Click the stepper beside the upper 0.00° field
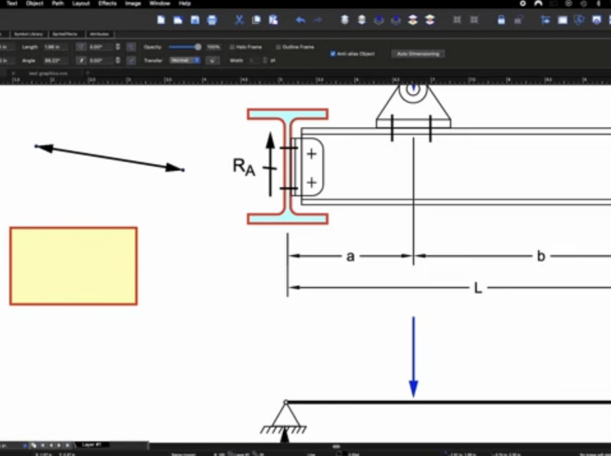The image size is (611, 456). point(117,47)
